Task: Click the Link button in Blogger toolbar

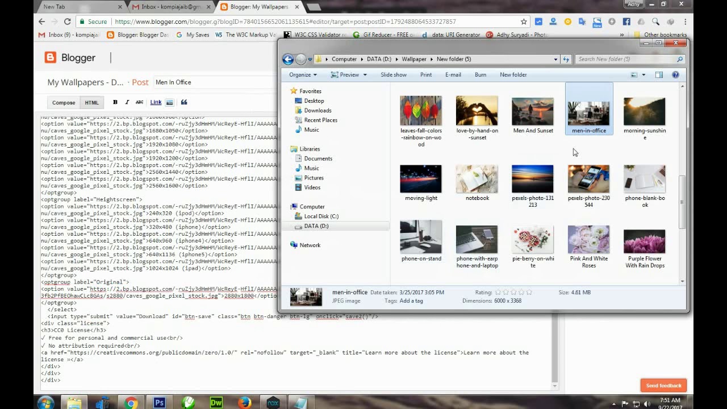Action: tap(156, 102)
